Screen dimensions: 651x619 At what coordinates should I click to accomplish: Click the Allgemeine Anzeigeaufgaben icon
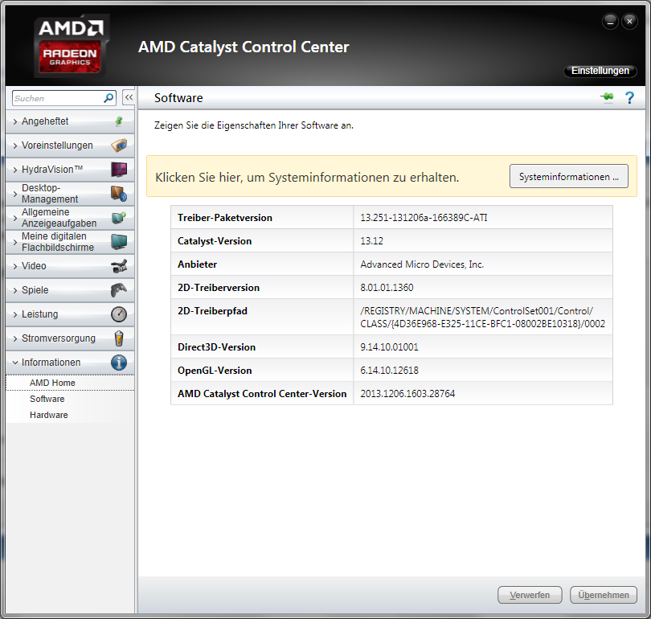[x=119, y=218]
